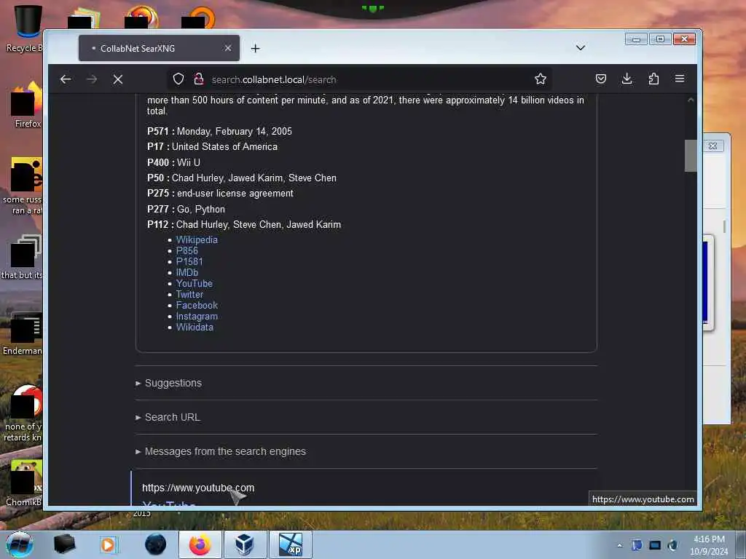Open the extensions puzzle-piece menu

653,79
